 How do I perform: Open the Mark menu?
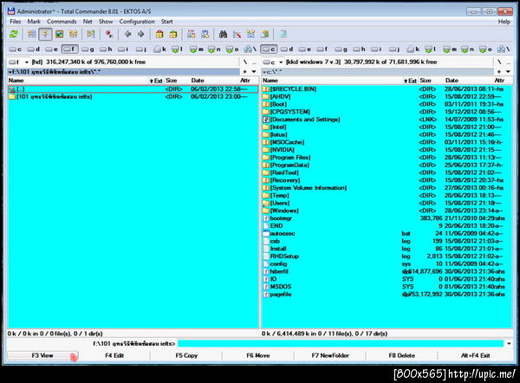pyautogui.click(x=34, y=21)
